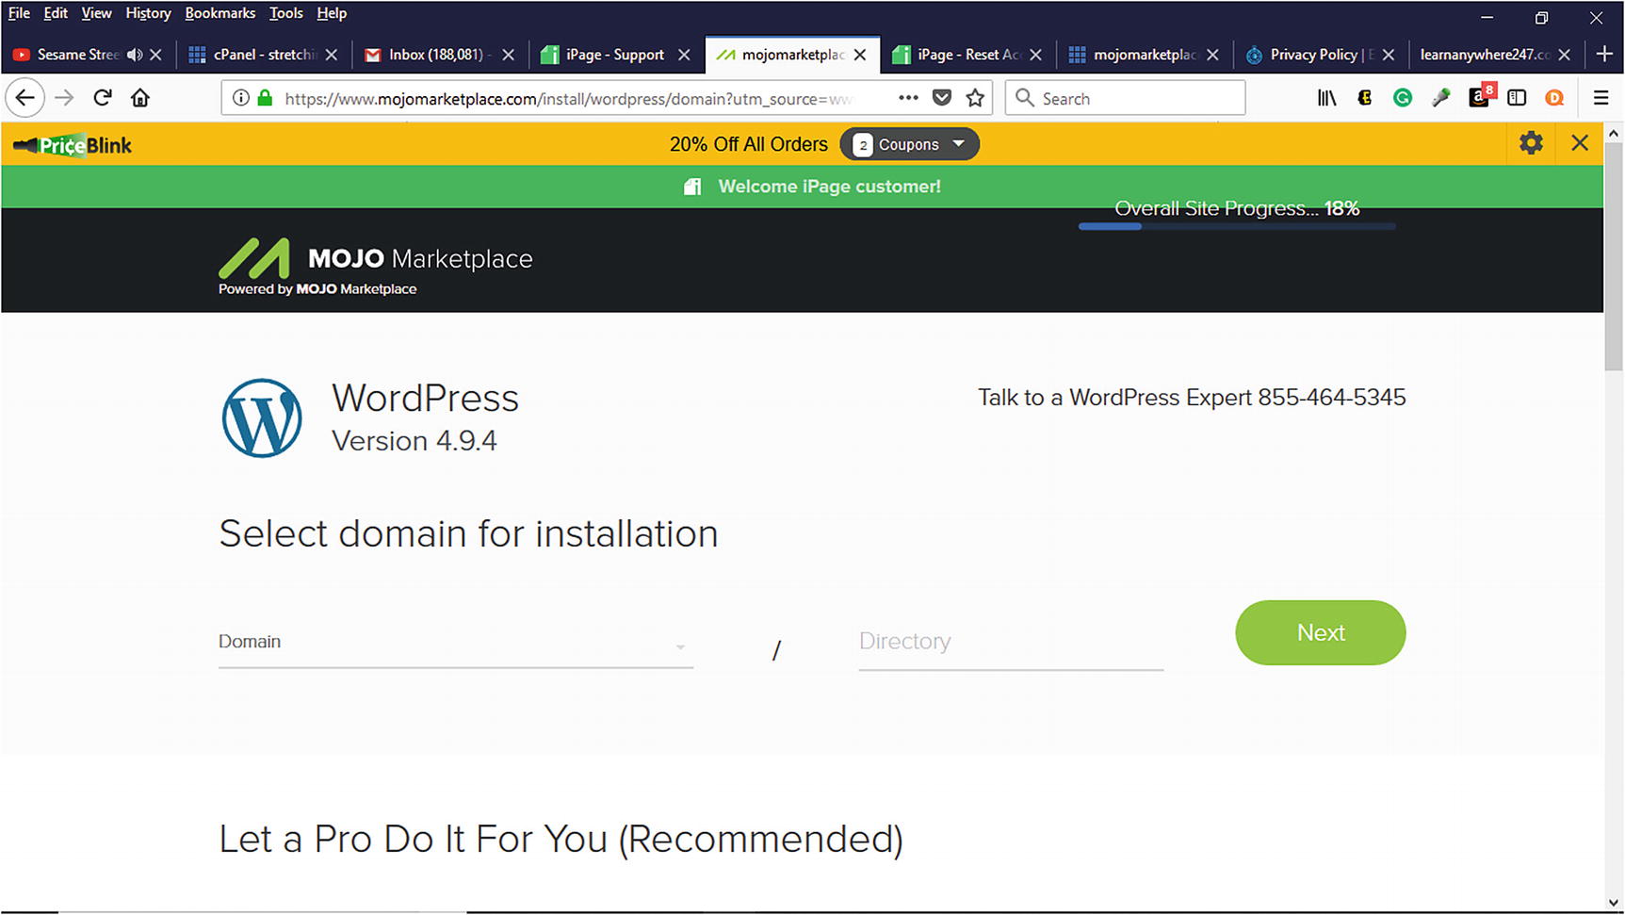Click the Grammarly extension icon

pyautogui.click(x=1403, y=98)
